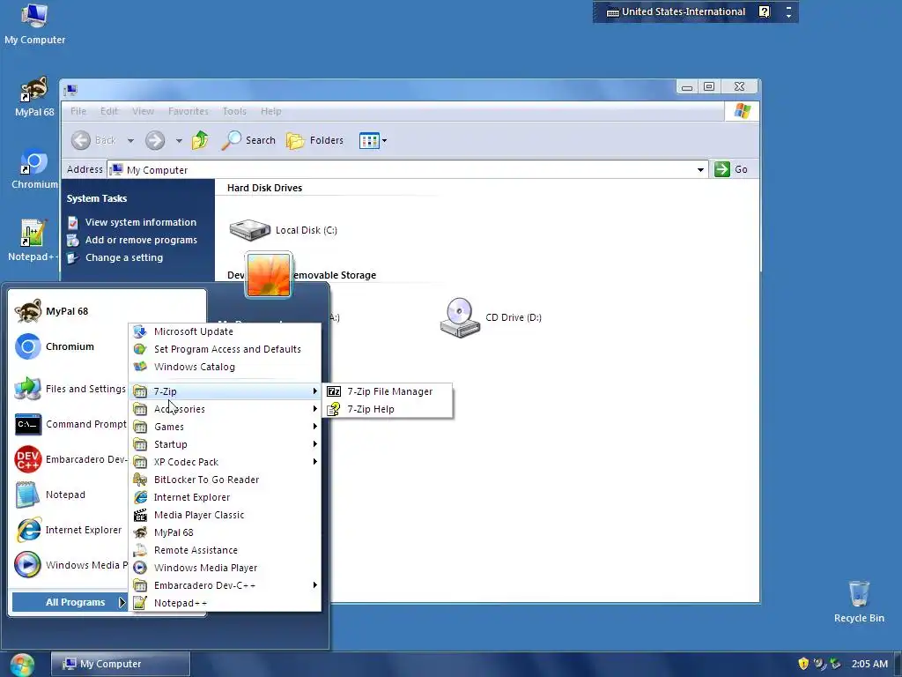Expand the Accessories program folder
This screenshot has width=902, height=677.
tap(225, 409)
